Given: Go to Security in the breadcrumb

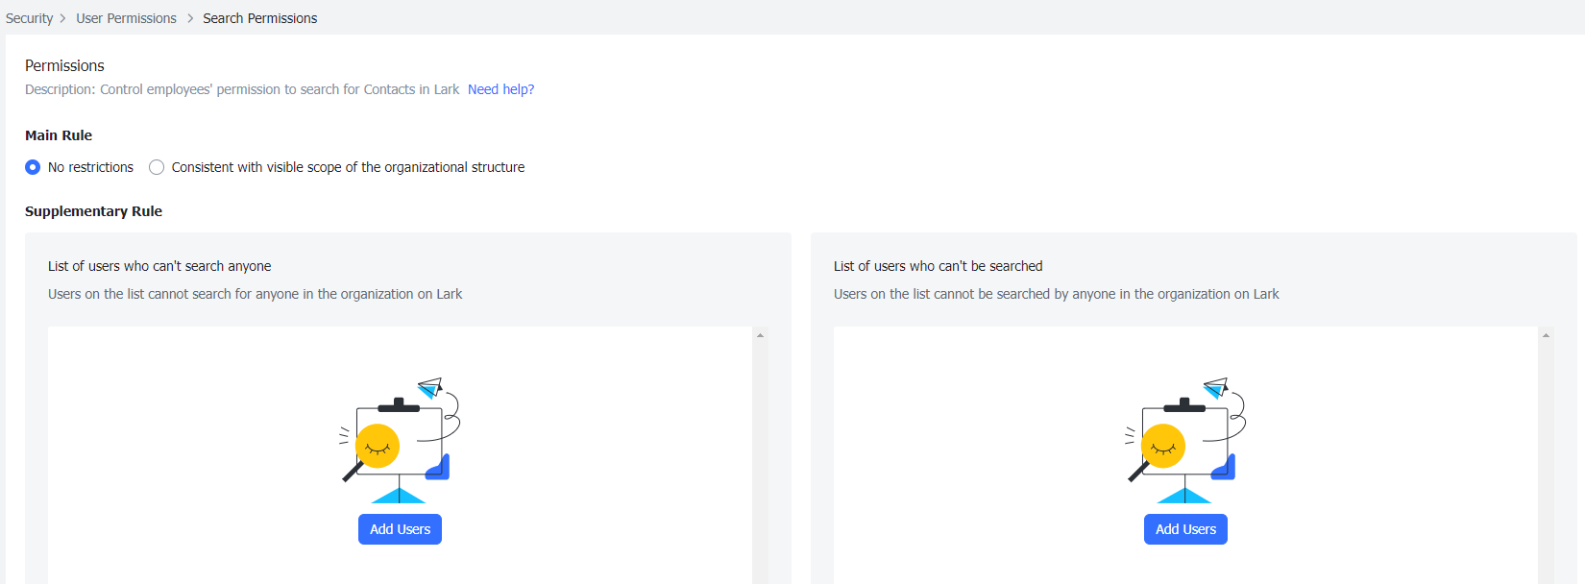Looking at the screenshot, I should coord(29,18).
